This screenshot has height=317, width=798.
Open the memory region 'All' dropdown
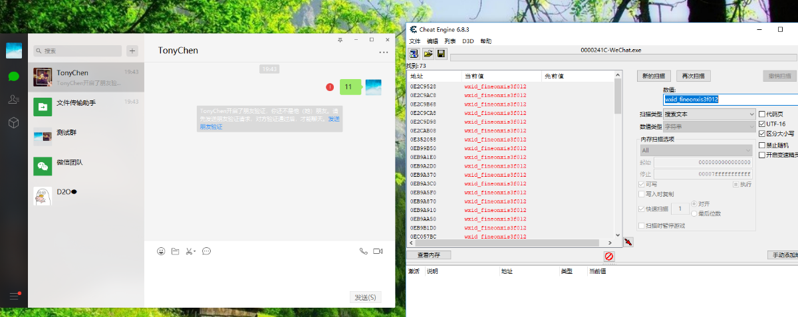click(696, 150)
